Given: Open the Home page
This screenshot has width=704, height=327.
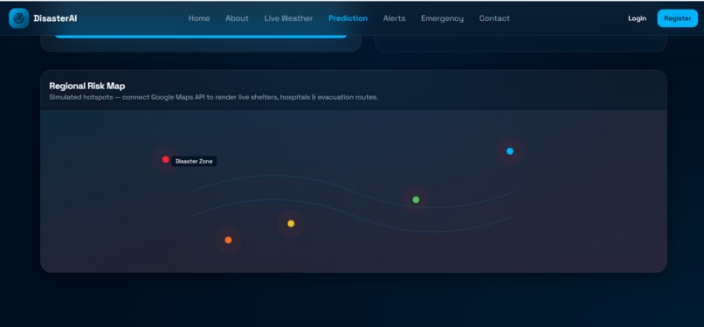Looking at the screenshot, I should click(199, 18).
